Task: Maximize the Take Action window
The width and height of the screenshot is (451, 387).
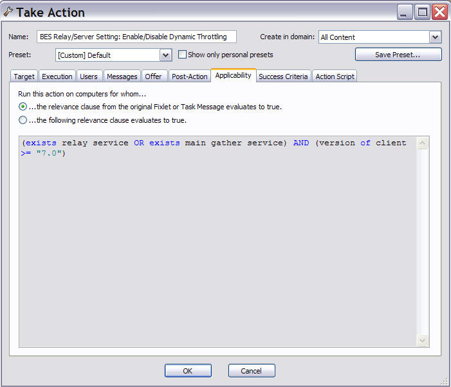Action: (422, 12)
